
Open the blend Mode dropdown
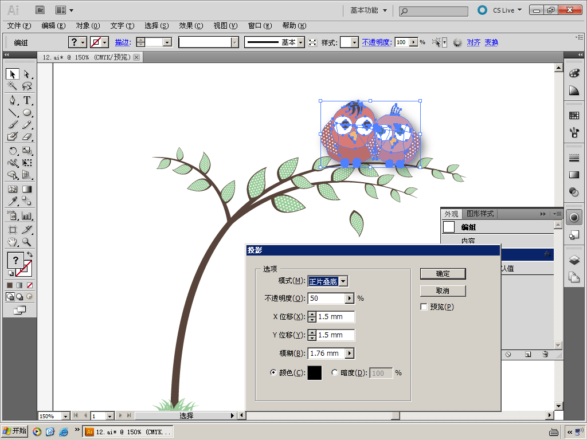(343, 281)
